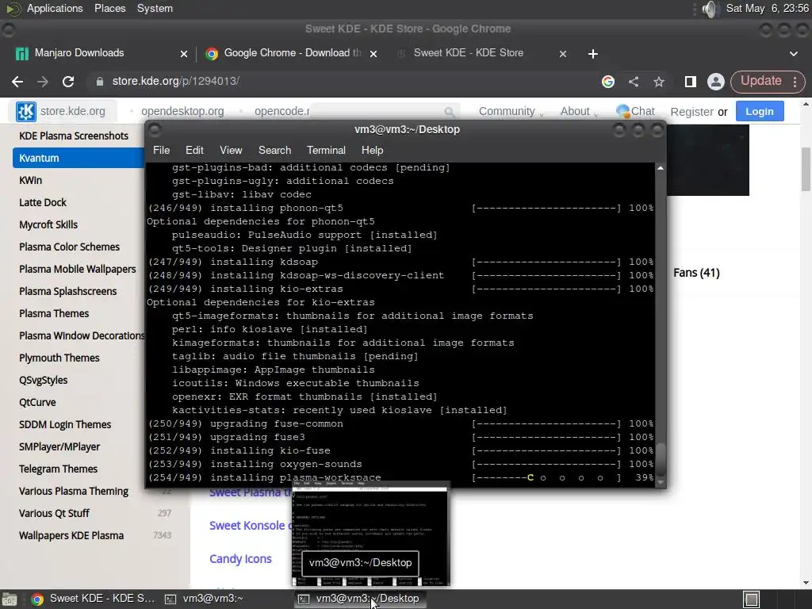Open Chrome's side panel icon
Viewport: 812px width, 609px height.
click(691, 82)
